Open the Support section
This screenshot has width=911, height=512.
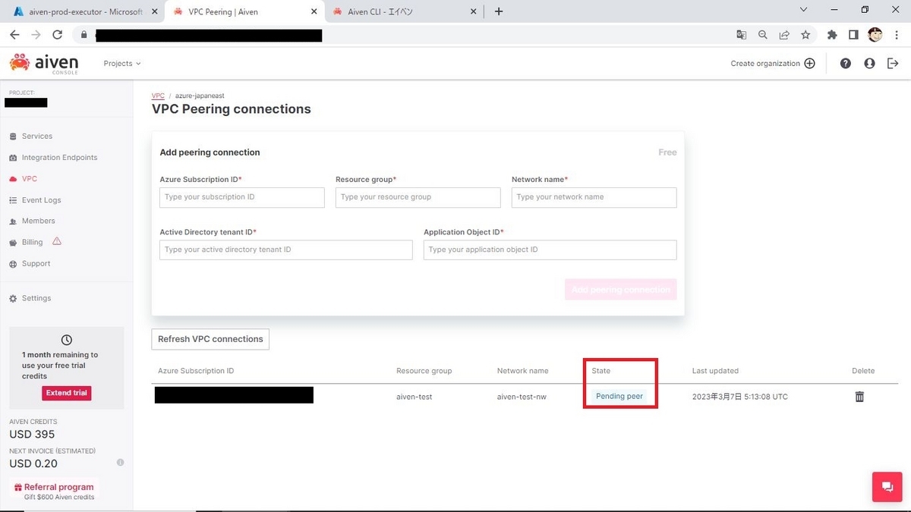click(x=36, y=263)
